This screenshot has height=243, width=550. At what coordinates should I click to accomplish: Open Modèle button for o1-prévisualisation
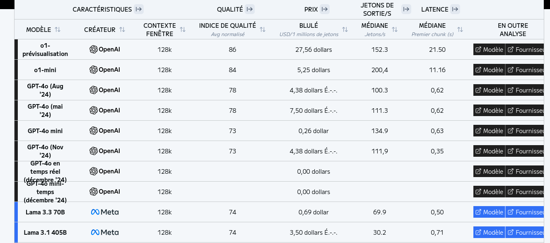click(489, 49)
